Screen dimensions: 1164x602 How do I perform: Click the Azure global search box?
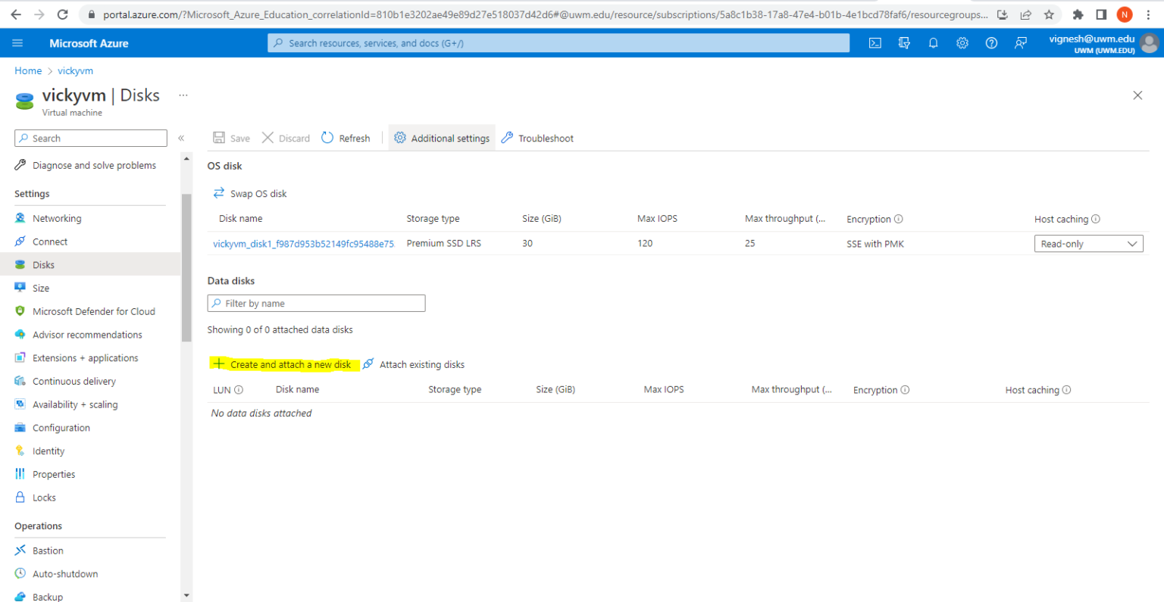click(x=559, y=43)
